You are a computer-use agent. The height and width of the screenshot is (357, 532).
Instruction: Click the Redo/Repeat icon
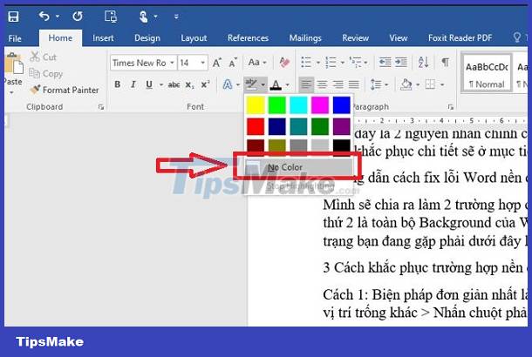78,16
